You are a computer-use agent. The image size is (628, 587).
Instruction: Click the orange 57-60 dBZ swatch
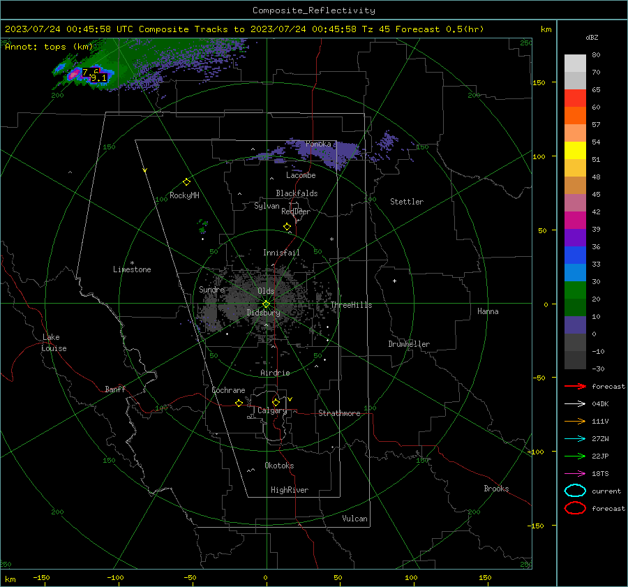point(575,115)
